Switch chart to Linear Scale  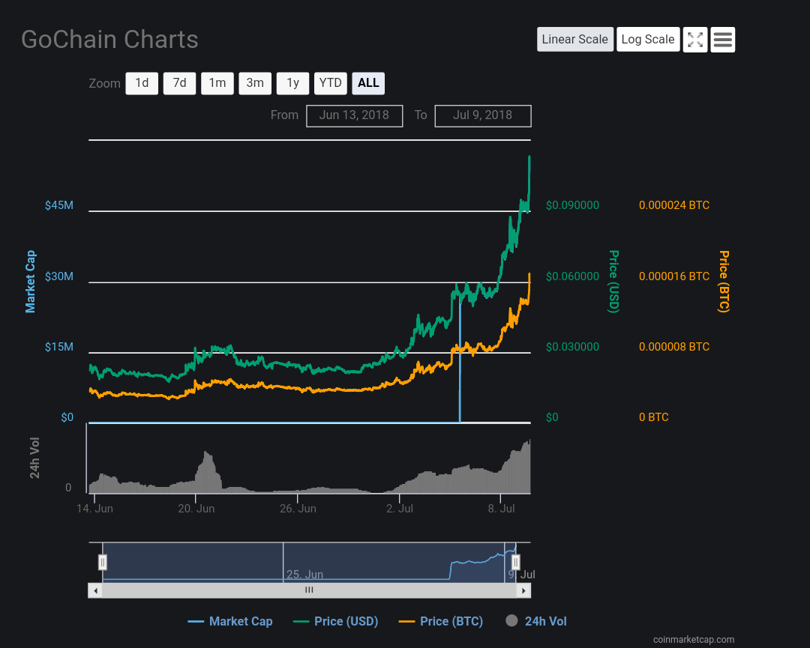575,40
